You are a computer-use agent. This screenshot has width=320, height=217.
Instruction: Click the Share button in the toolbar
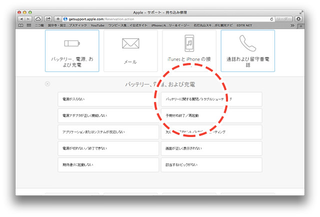click(48, 19)
